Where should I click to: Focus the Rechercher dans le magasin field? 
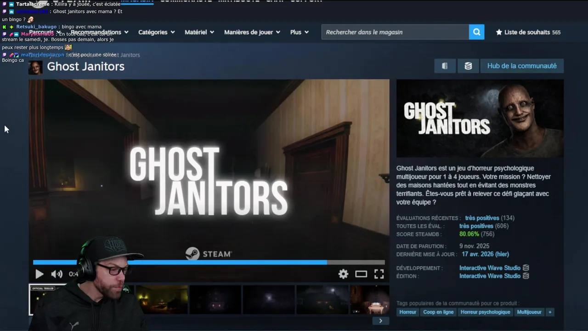[x=395, y=32]
